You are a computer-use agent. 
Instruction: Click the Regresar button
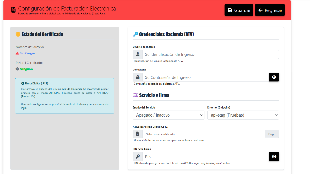click(x=270, y=10)
